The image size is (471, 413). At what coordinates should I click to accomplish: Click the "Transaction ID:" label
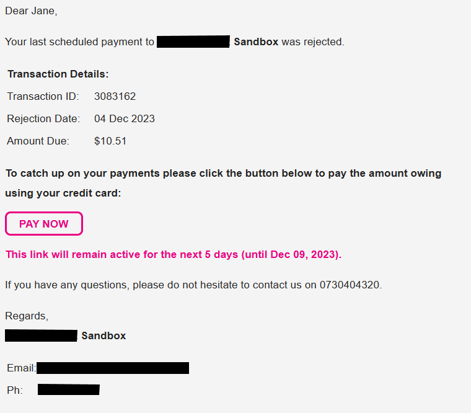pos(43,96)
